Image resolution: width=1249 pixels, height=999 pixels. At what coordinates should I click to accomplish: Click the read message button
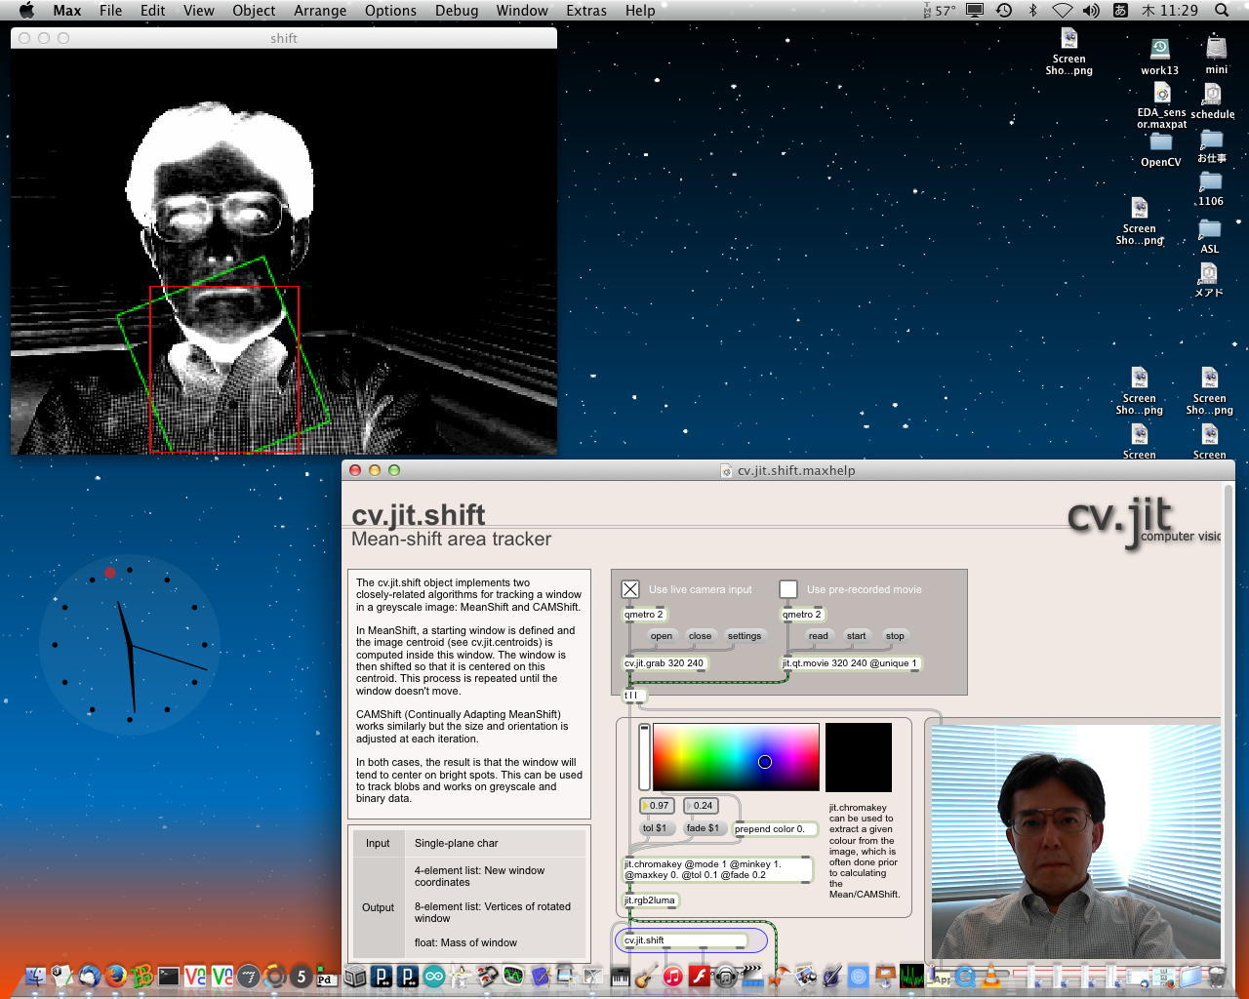(818, 636)
